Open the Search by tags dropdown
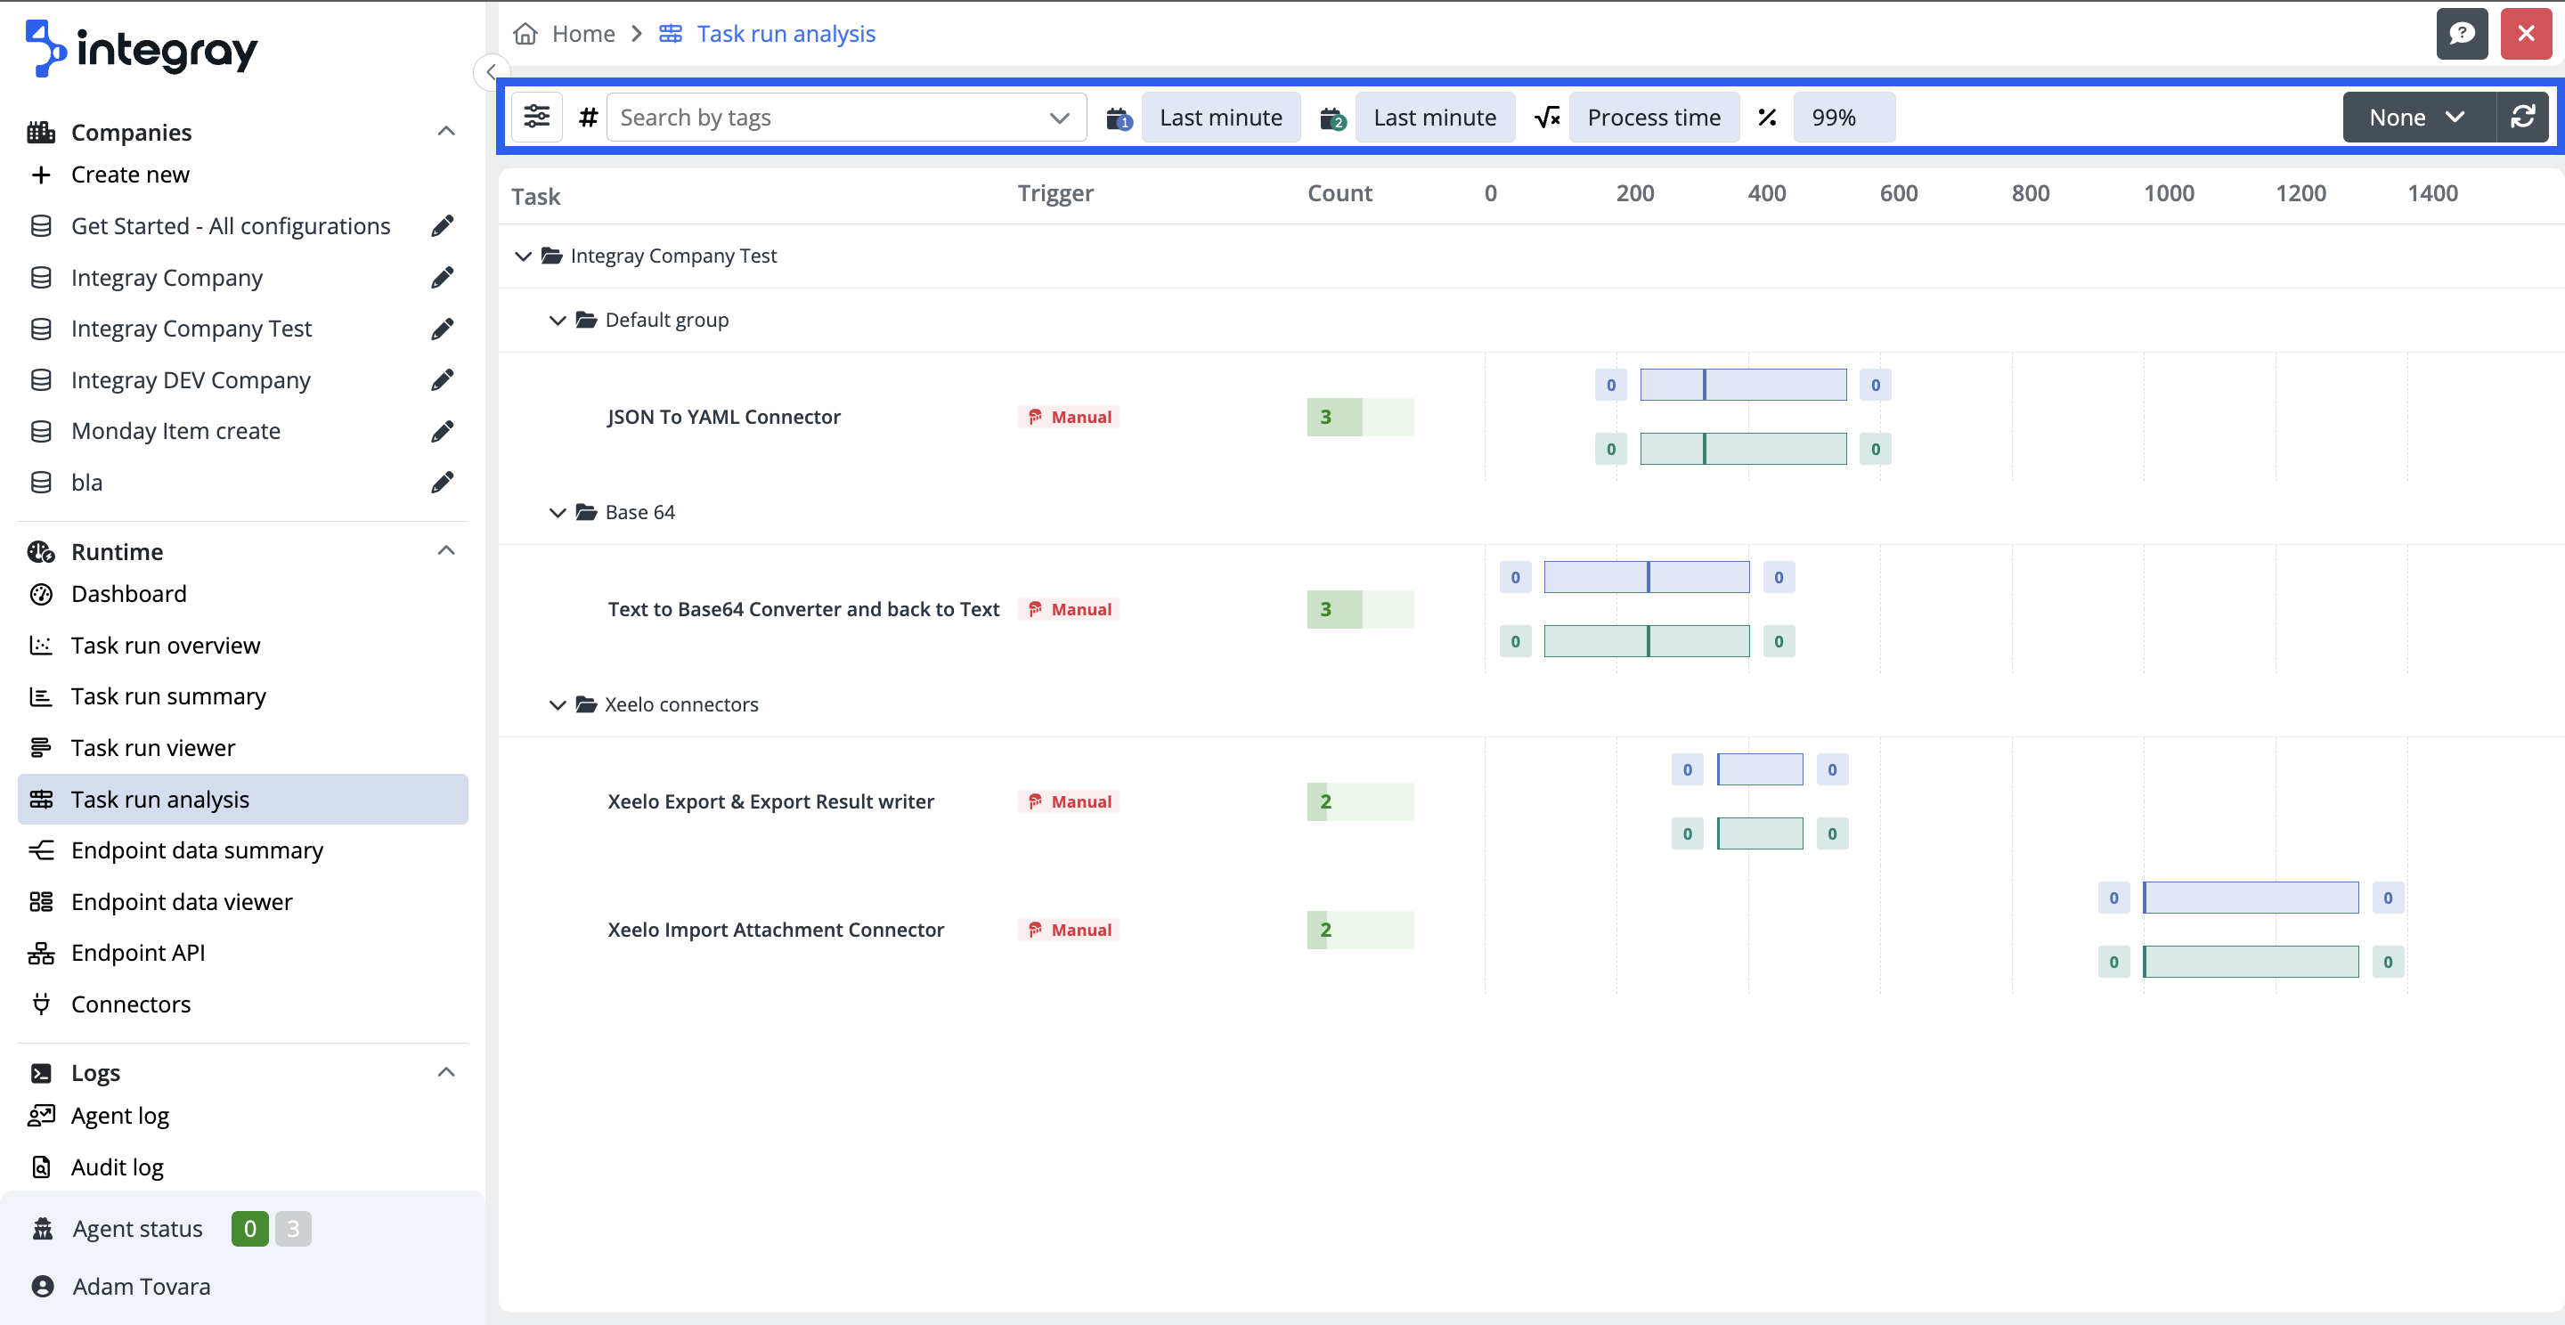 [x=1057, y=117]
